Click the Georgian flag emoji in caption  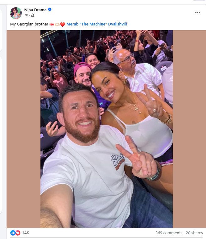[x=52, y=24]
